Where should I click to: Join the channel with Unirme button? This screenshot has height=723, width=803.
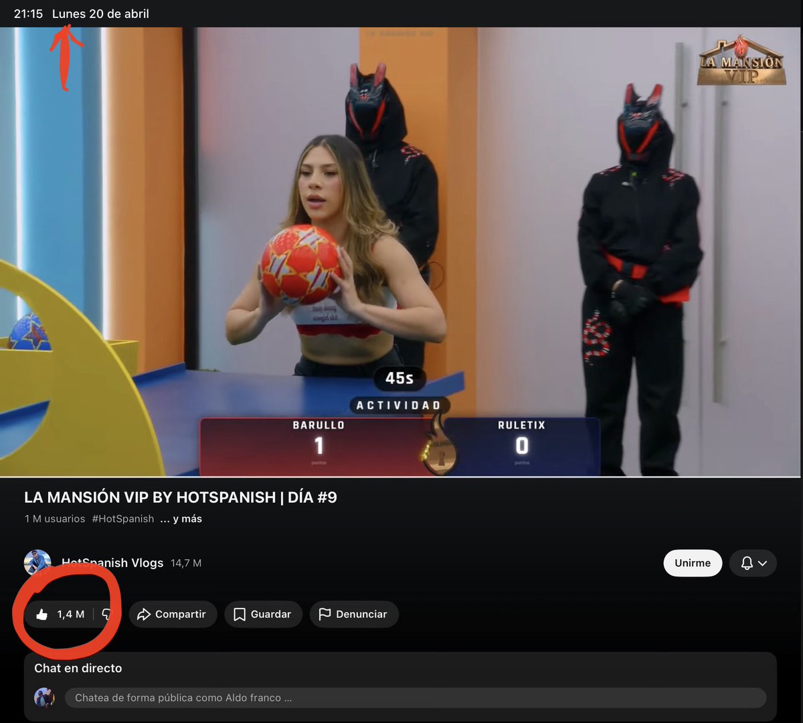click(x=693, y=563)
